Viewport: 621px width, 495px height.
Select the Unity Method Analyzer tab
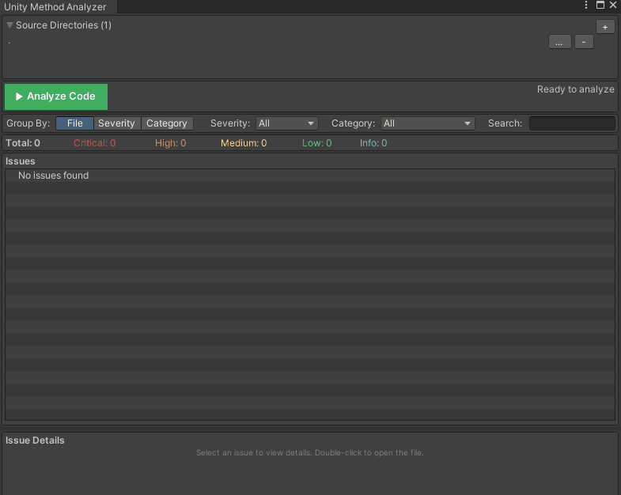click(55, 7)
